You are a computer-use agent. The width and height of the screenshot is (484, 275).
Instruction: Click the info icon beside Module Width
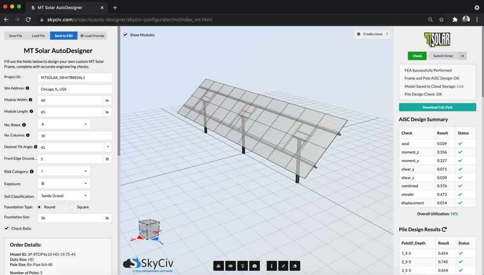pos(30,100)
